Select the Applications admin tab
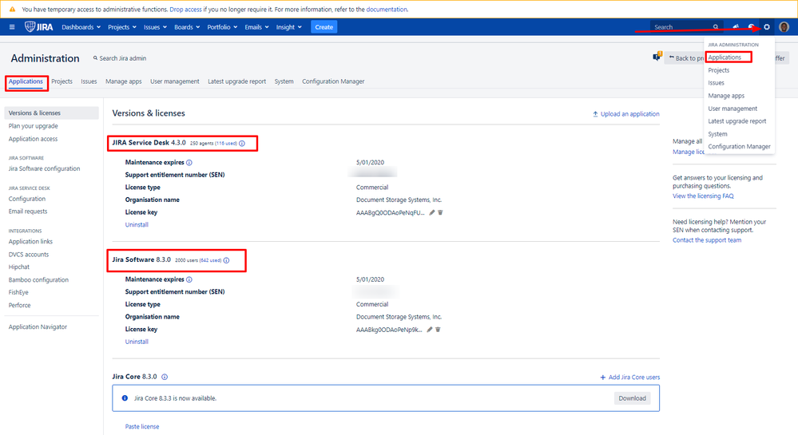This screenshot has width=798, height=435. (26, 81)
